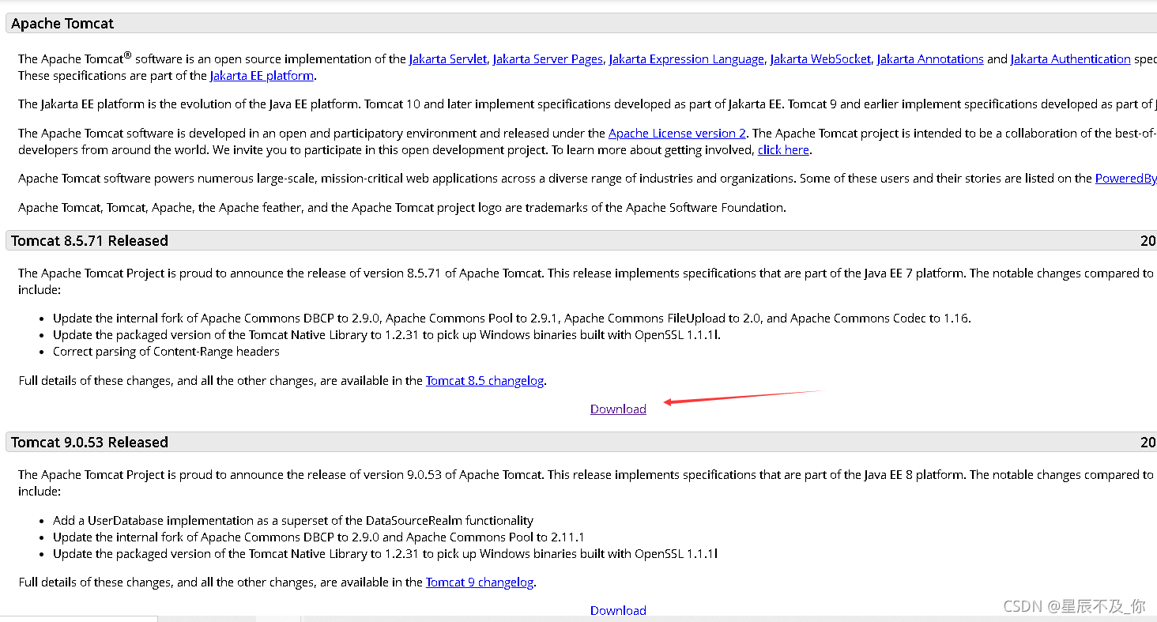Click the 'Correct parsing of Content-Range headers' bullet
1157x622 pixels.
[166, 352]
